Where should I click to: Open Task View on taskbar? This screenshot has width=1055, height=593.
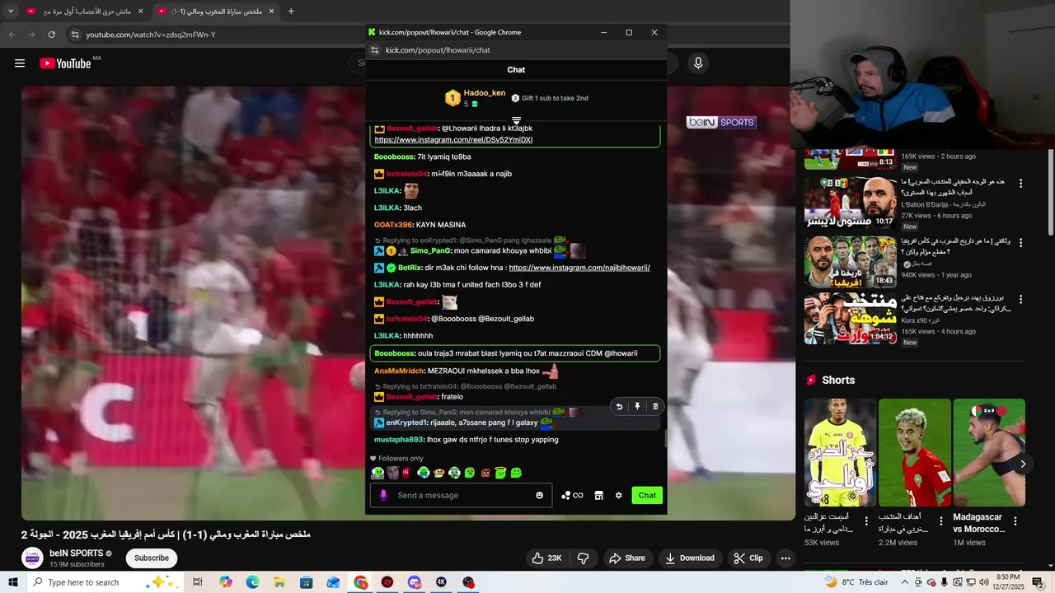click(x=198, y=582)
